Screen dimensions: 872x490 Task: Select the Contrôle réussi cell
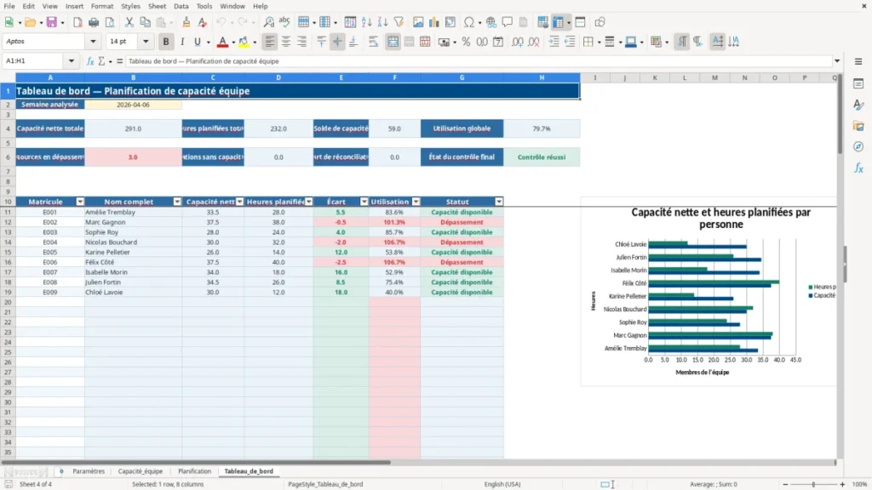click(x=542, y=157)
